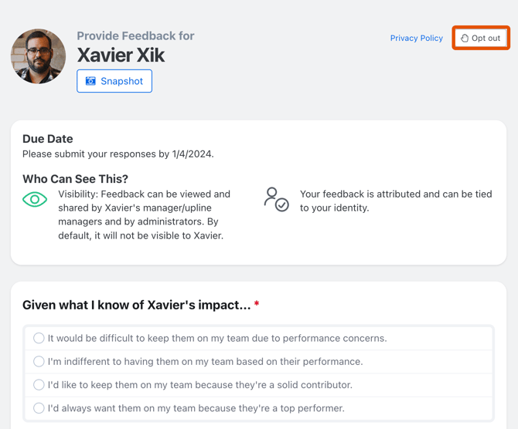This screenshot has width=518, height=429.
Task: Click the 'Given what I know' question heading
Action: (x=136, y=305)
